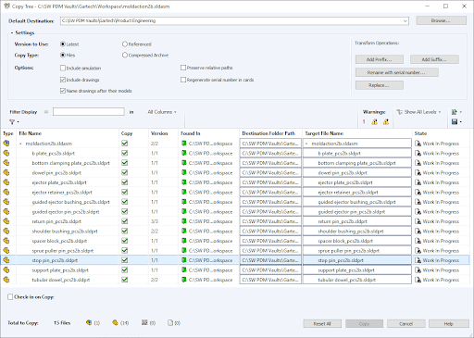Click the save icon at upper right
The width and height of the screenshot is (474, 338).
pos(455,122)
